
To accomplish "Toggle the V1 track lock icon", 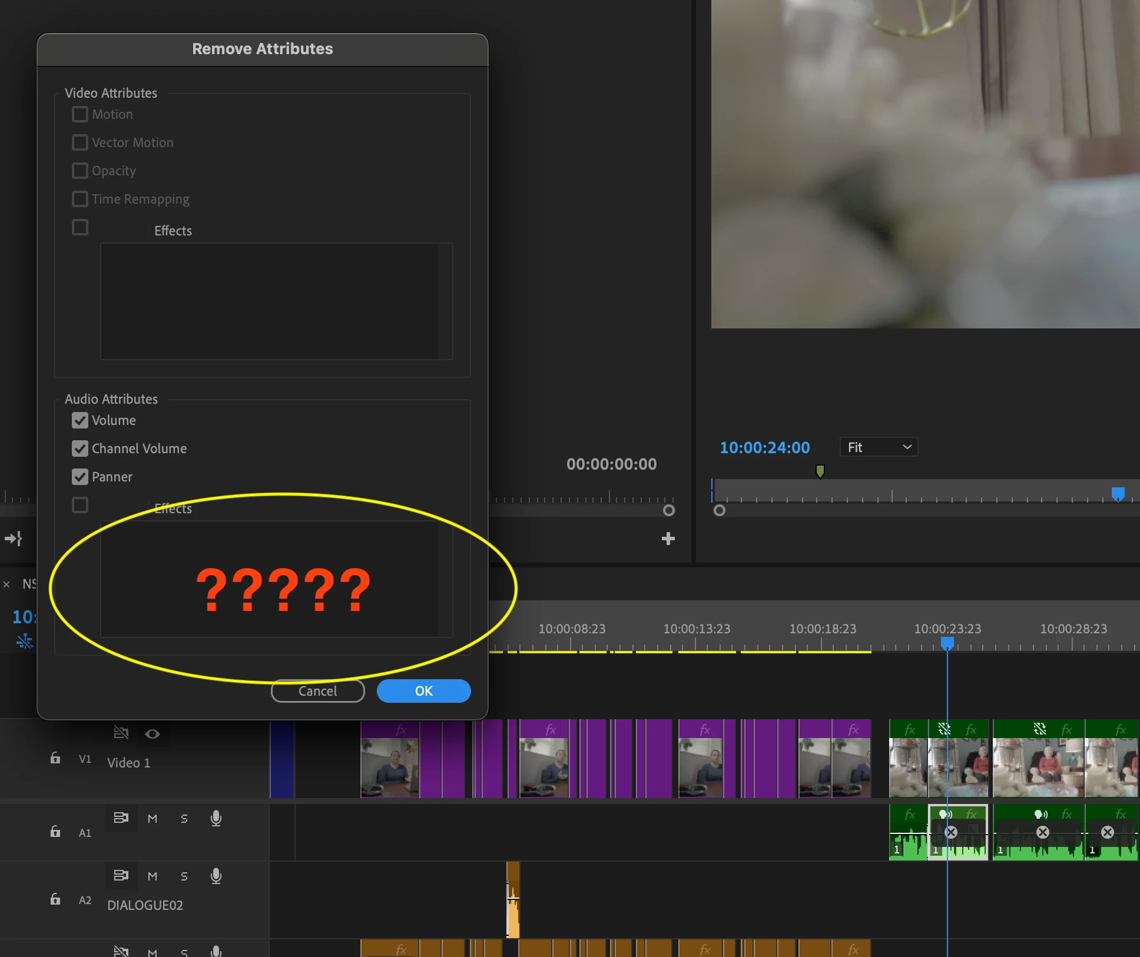I will point(55,758).
